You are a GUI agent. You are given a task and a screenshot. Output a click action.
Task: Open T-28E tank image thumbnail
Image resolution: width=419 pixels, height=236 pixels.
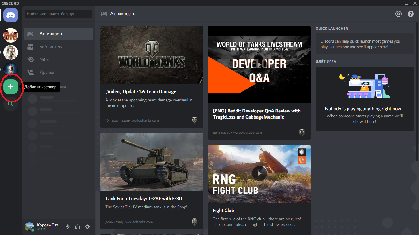click(152, 162)
